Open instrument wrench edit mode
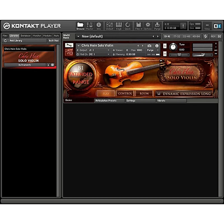Viewport: 224px width, 224px height. tap(69, 45)
